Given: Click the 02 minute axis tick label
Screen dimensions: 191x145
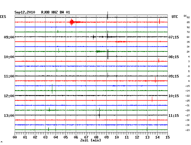Looking at the screenshot, I should [x=35, y=137].
